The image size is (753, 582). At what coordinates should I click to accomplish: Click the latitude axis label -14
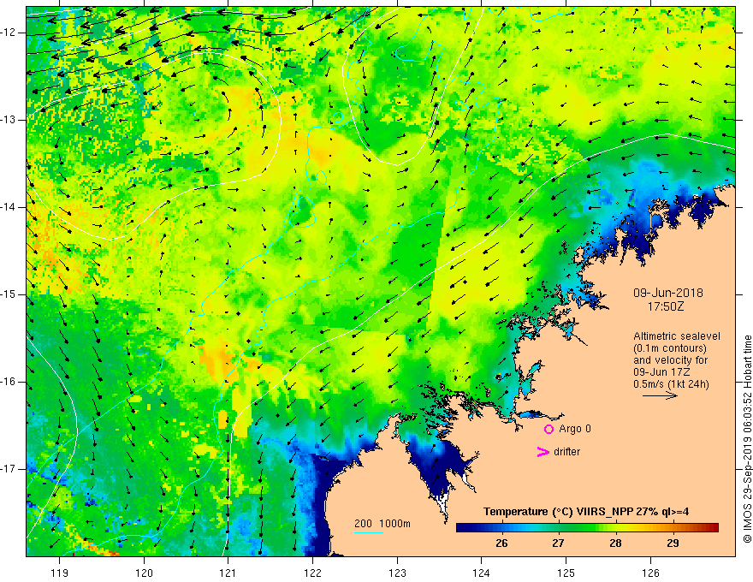[9, 207]
